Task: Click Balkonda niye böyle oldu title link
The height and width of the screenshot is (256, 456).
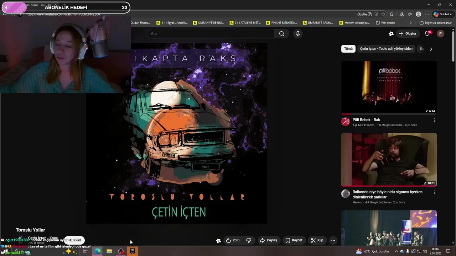Action: tap(388, 194)
